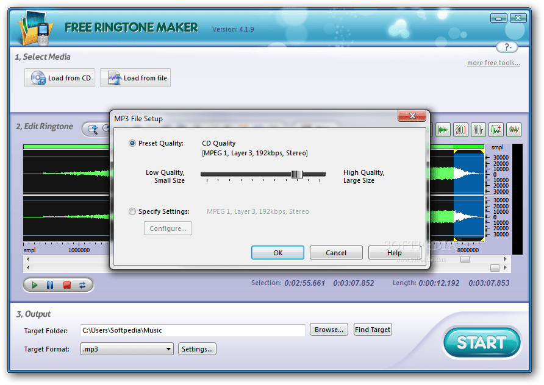Enable loop playback with the repeat icon
Viewport: 544px width, 385px height.
pos(82,284)
